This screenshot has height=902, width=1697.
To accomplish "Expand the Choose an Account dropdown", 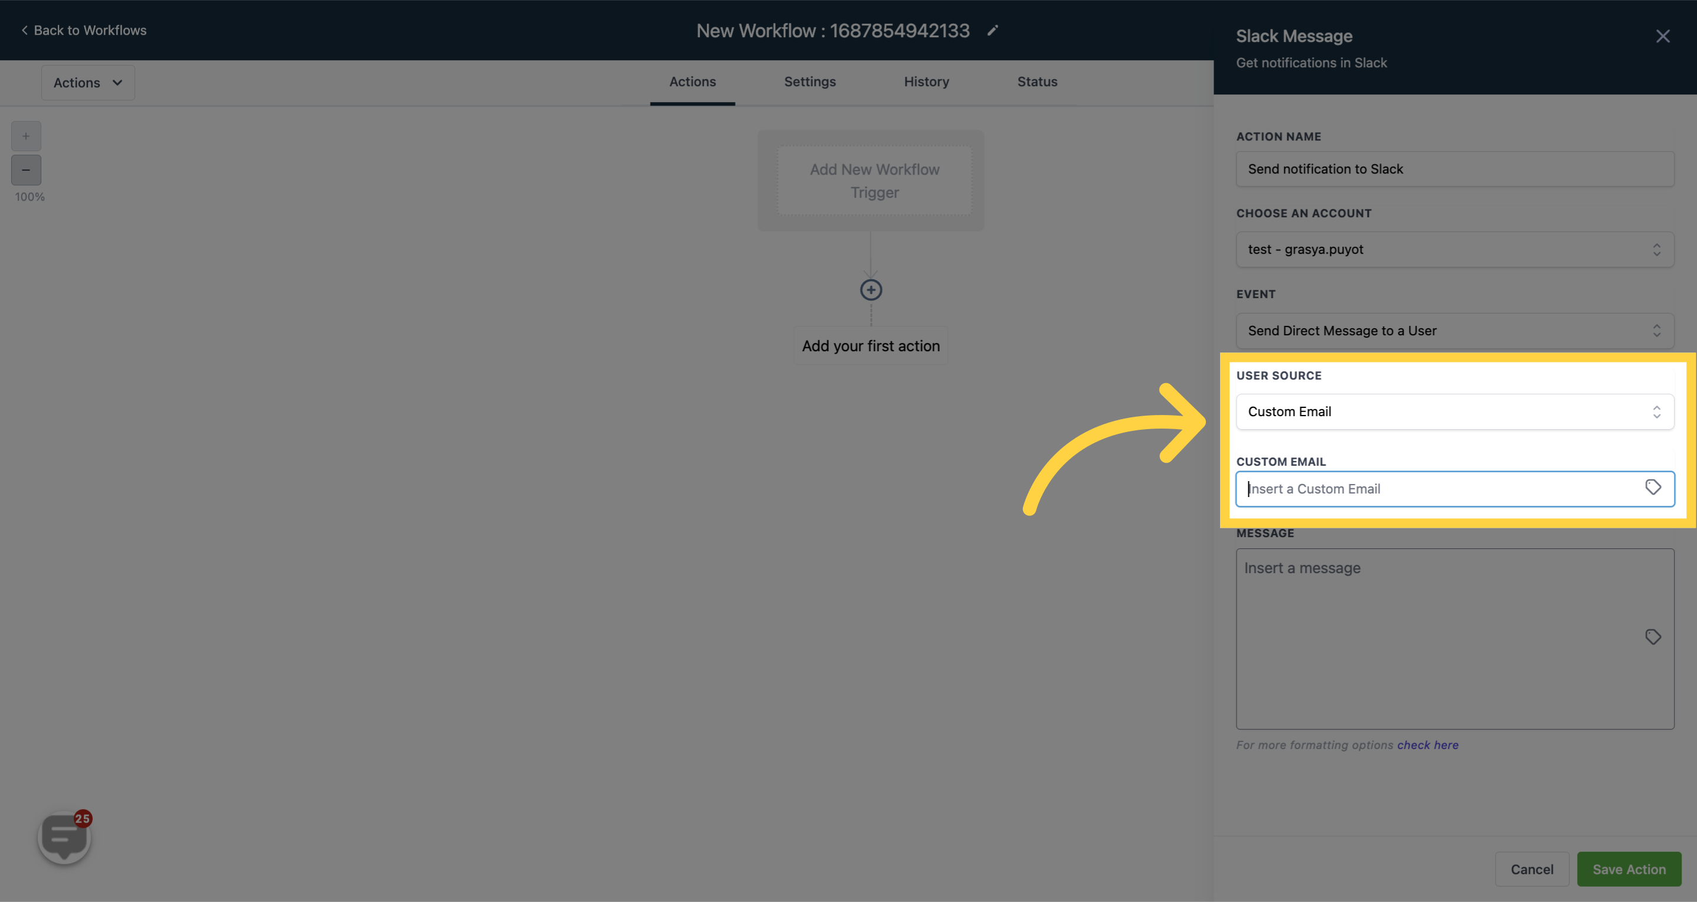I will (x=1454, y=250).
